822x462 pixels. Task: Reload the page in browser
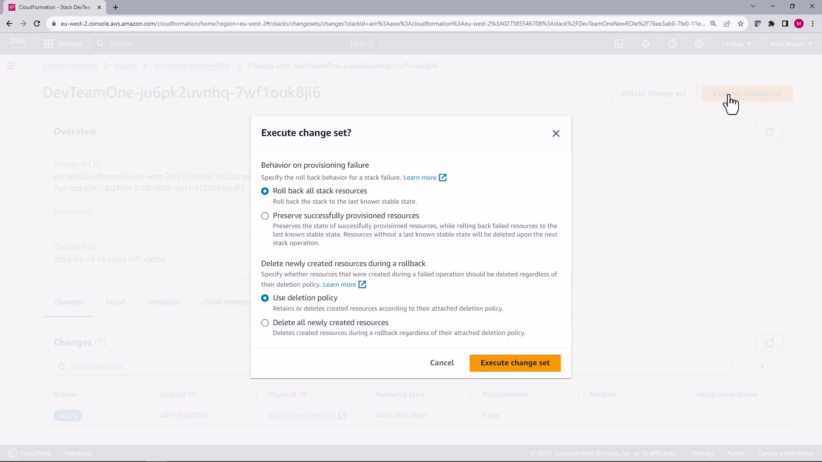point(37,24)
